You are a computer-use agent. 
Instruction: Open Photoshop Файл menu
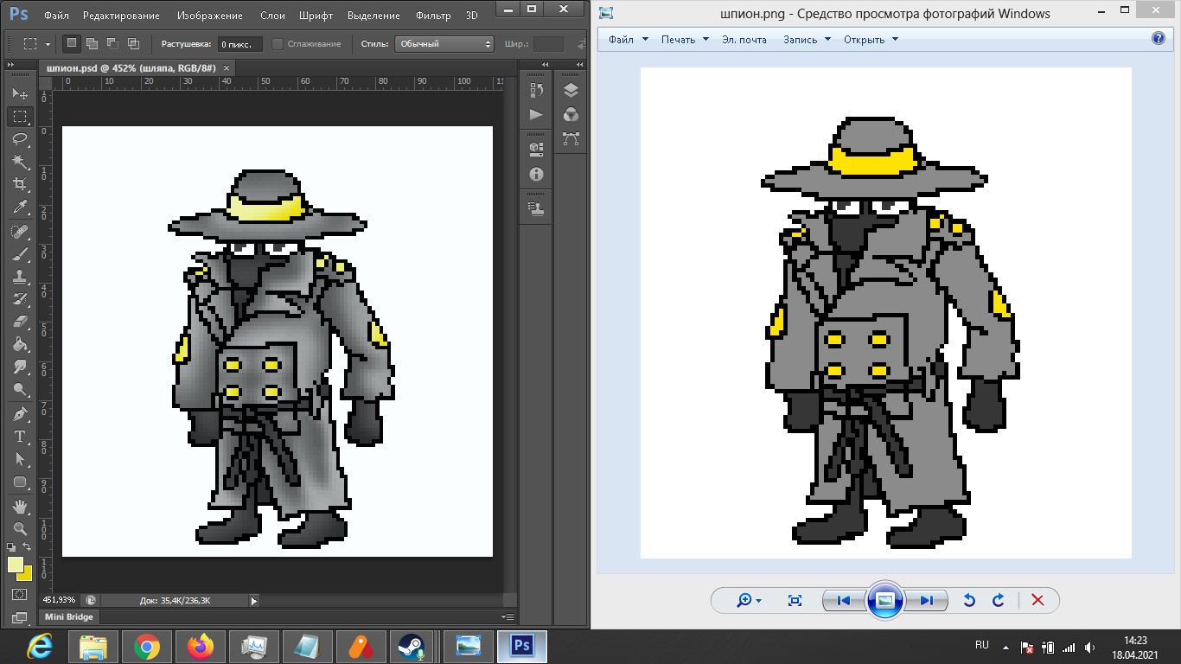click(56, 16)
